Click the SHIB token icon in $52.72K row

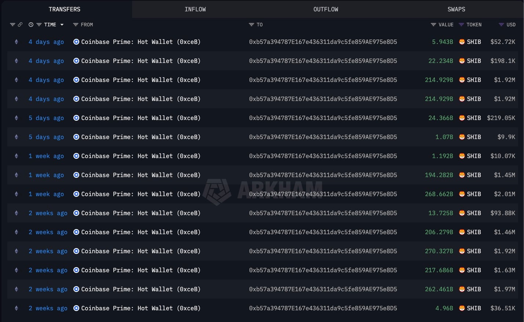point(462,42)
